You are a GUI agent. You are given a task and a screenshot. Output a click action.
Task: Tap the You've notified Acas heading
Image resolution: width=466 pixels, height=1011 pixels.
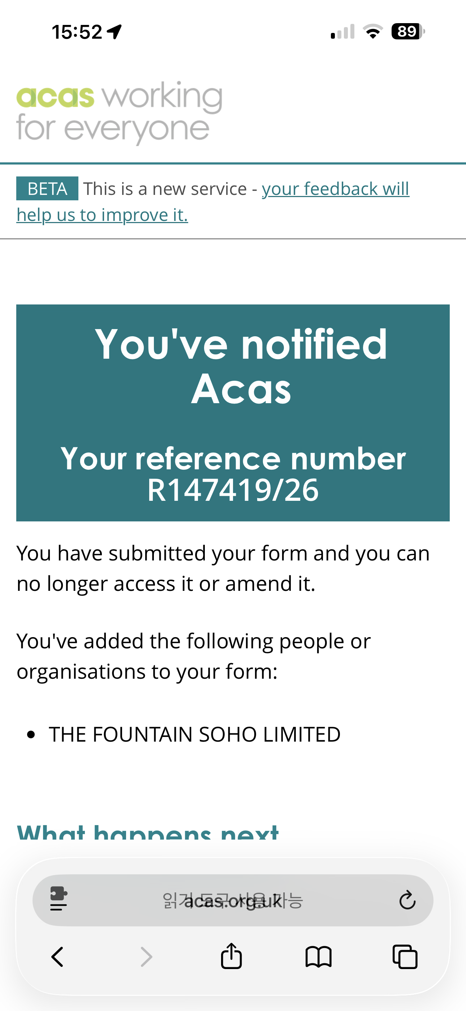pos(241,366)
